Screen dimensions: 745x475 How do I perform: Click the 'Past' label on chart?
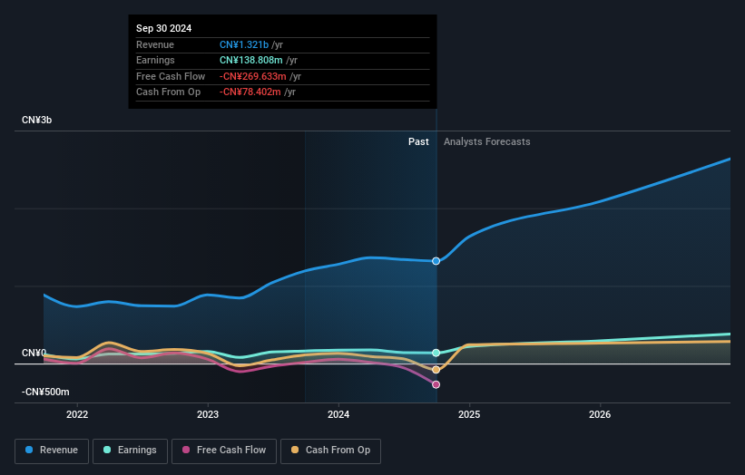pyautogui.click(x=418, y=141)
